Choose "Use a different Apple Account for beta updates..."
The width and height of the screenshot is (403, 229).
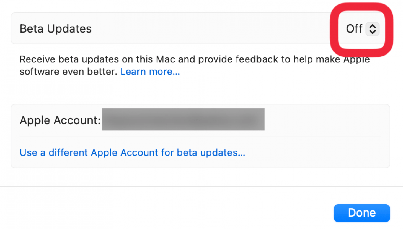click(x=132, y=152)
